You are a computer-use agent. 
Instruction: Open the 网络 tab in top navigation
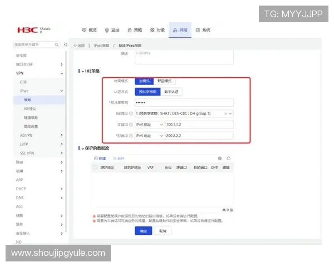pos(180,30)
